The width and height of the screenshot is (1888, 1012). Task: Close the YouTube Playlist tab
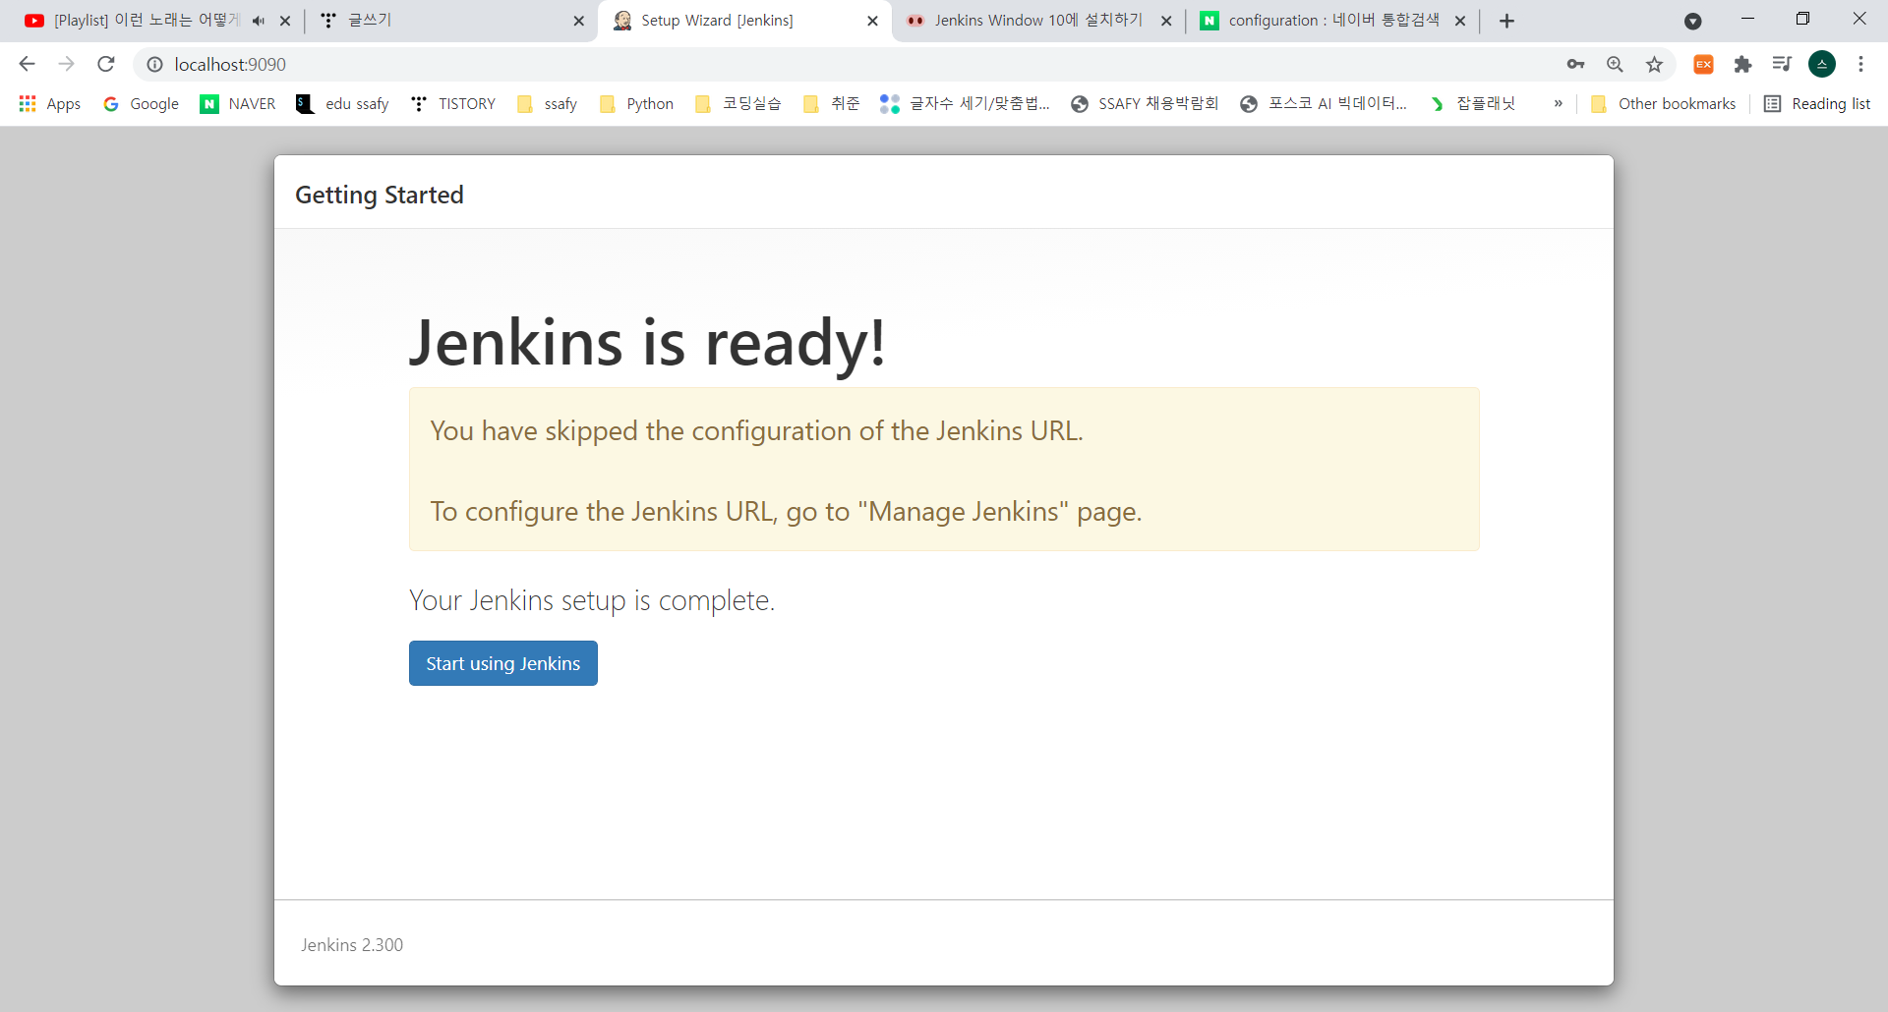point(285,21)
